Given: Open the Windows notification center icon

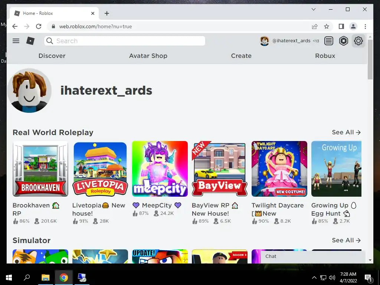Looking at the screenshot, I should coord(368,278).
